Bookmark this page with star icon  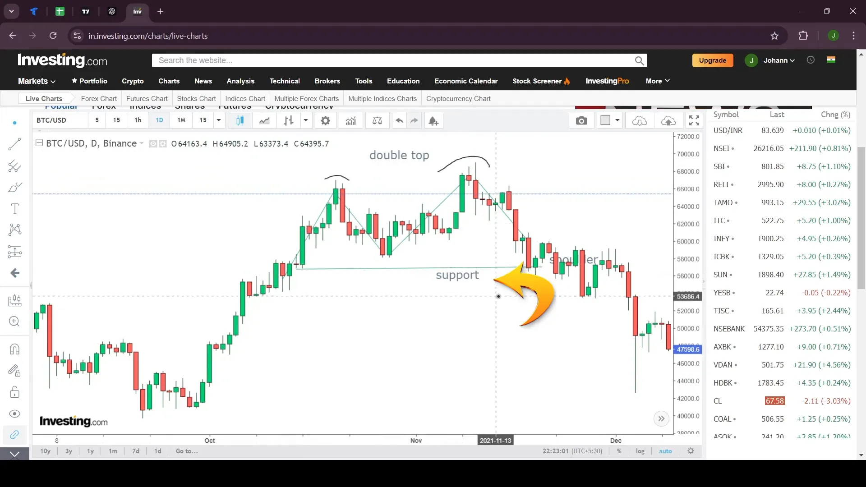tap(774, 36)
